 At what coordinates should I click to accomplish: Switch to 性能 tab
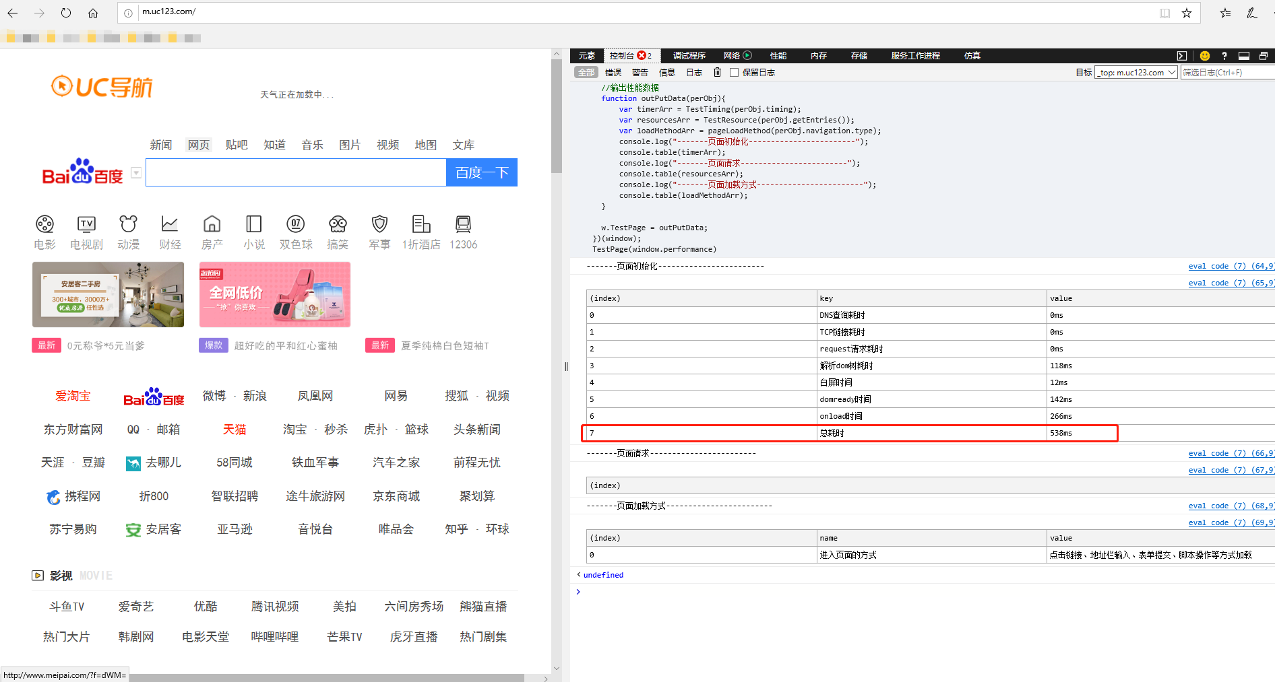(x=778, y=56)
